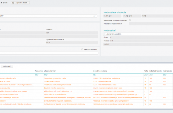This screenshot has height=113, width=173.
Task: Click Hodnotenie value 100 in ŠKÁLA - Hodnotiaca škála row
Action: pyautogui.click(x=167, y=82)
